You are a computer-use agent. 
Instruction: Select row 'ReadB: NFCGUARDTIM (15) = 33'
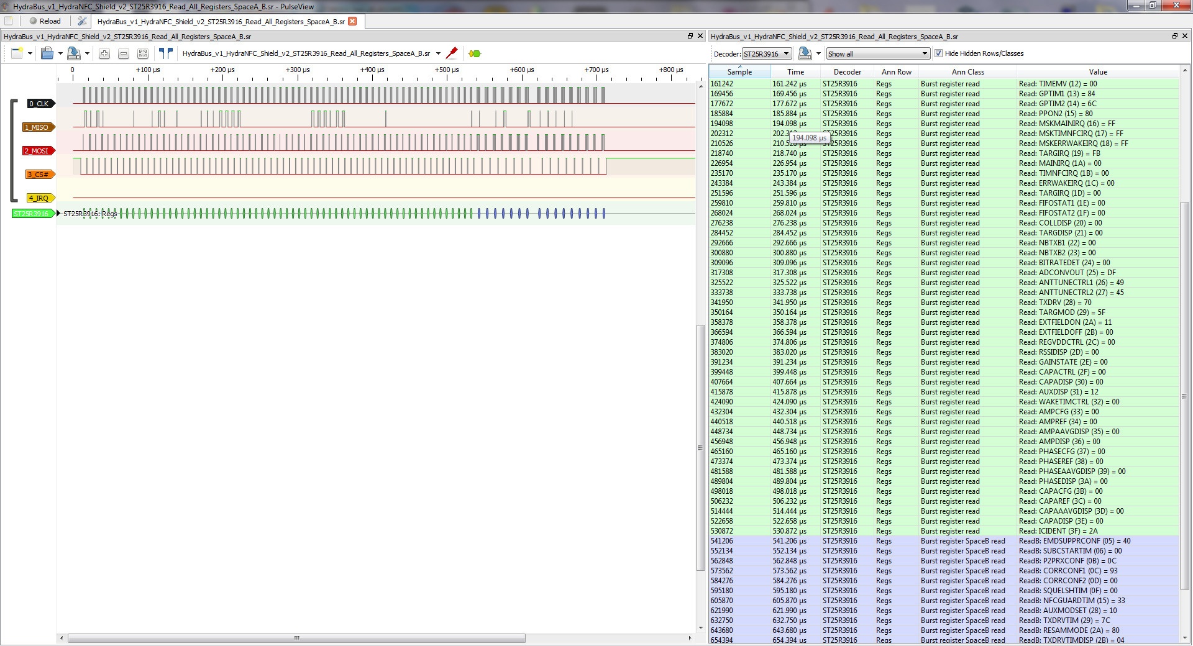(944, 601)
